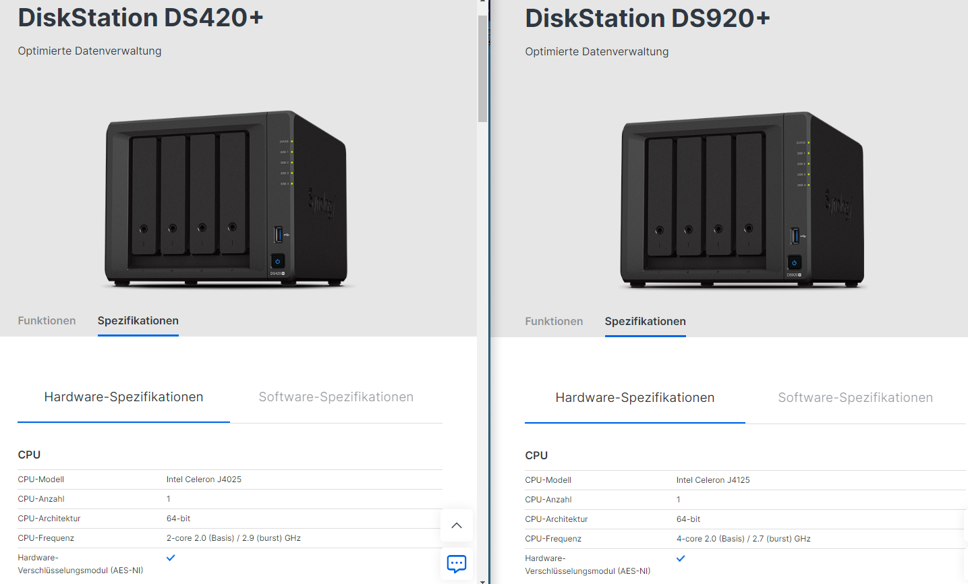
Task: Click AES-NI checkmark in DS920+ pane
Action: (x=681, y=558)
